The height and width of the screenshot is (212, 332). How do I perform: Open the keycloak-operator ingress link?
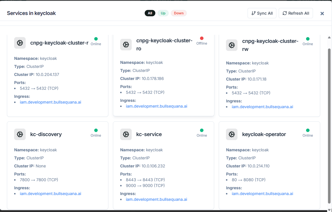(x=262, y=194)
